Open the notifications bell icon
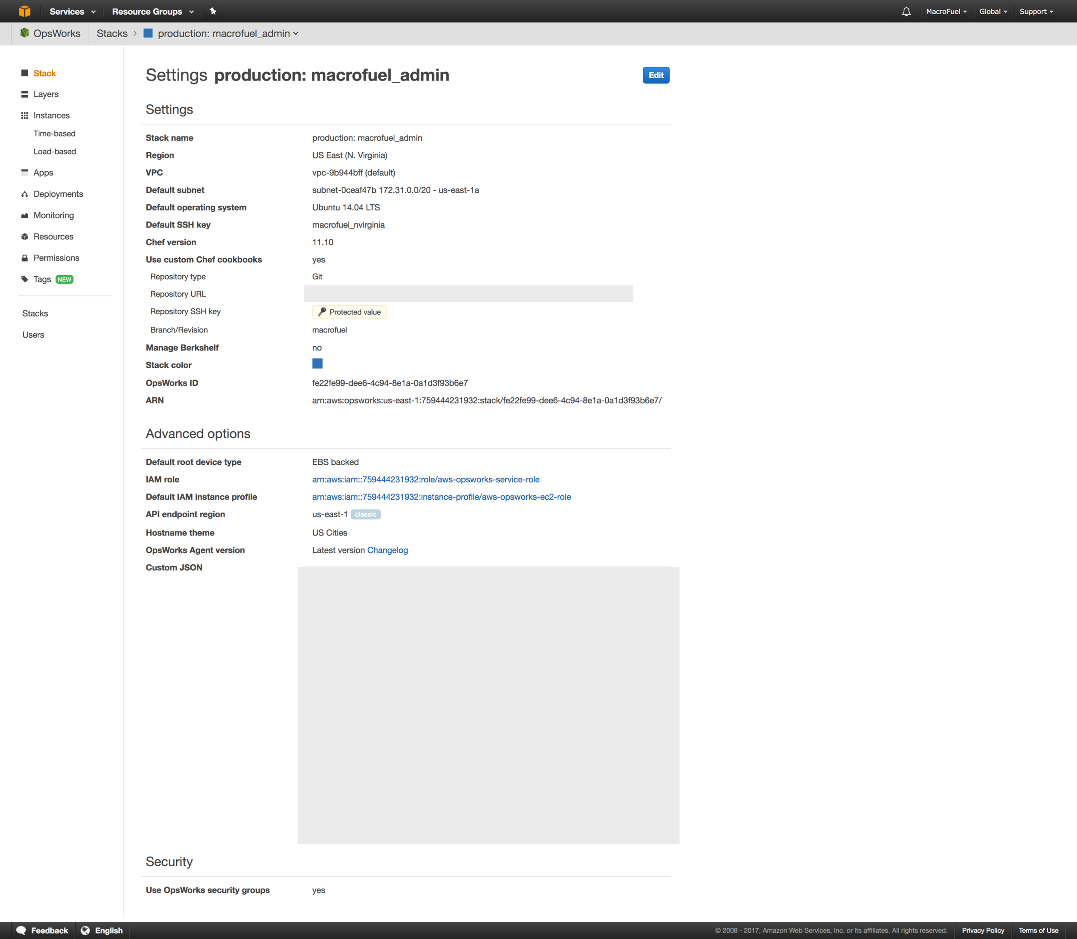The image size is (1077, 939). click(x=906, y=12)
